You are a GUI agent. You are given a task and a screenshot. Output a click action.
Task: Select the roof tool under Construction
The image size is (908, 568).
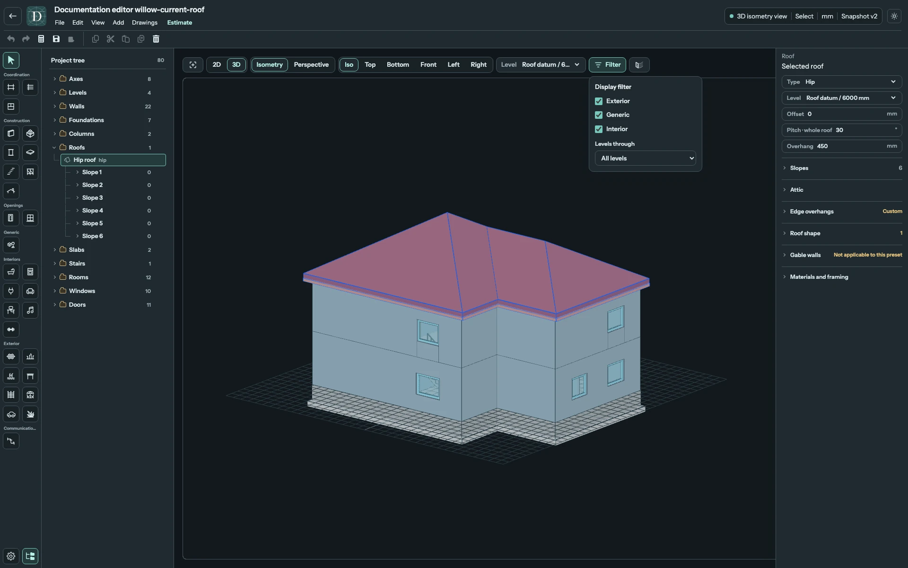(x=11, y=191)
